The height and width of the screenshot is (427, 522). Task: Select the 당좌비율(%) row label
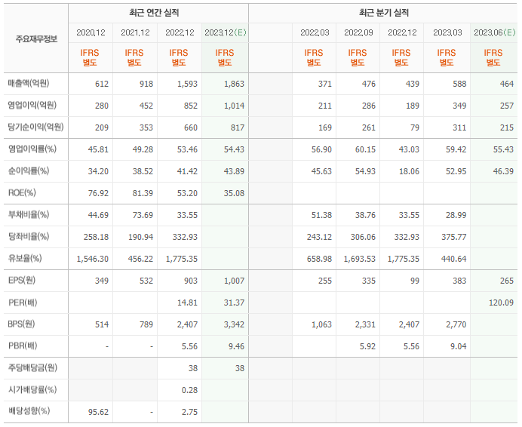click(29, 236)
